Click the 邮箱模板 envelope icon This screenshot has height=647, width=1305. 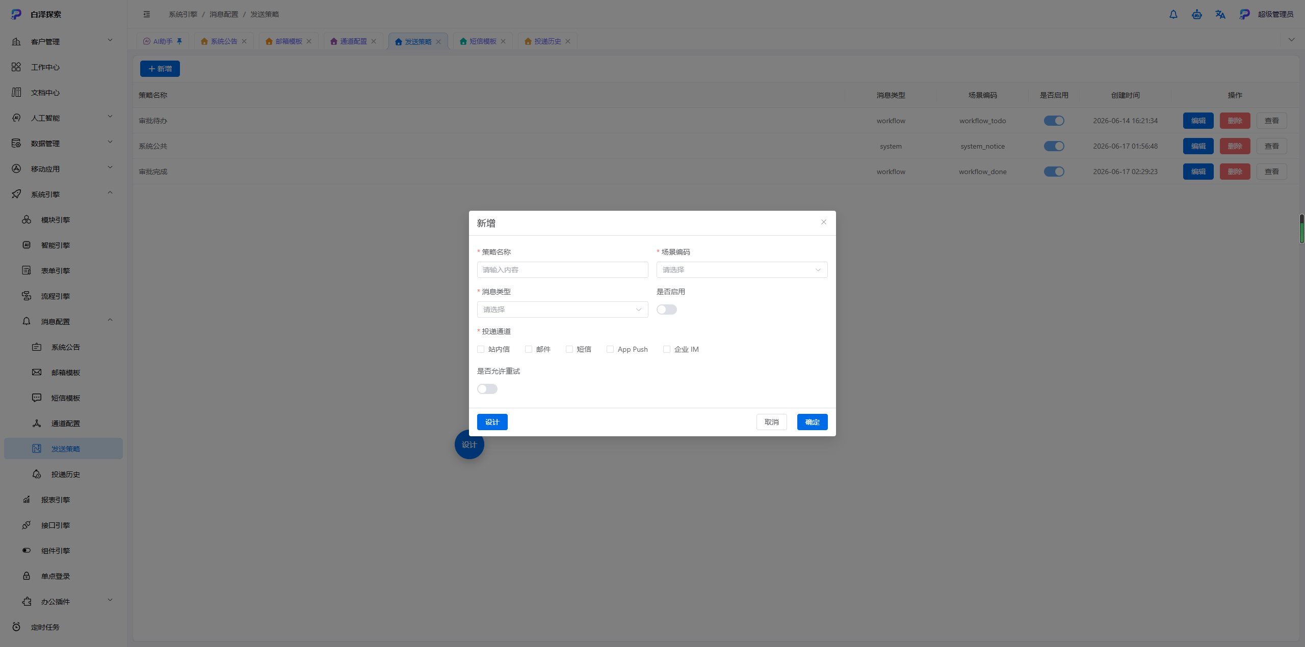pyautogui.click(x=37, y=372)
